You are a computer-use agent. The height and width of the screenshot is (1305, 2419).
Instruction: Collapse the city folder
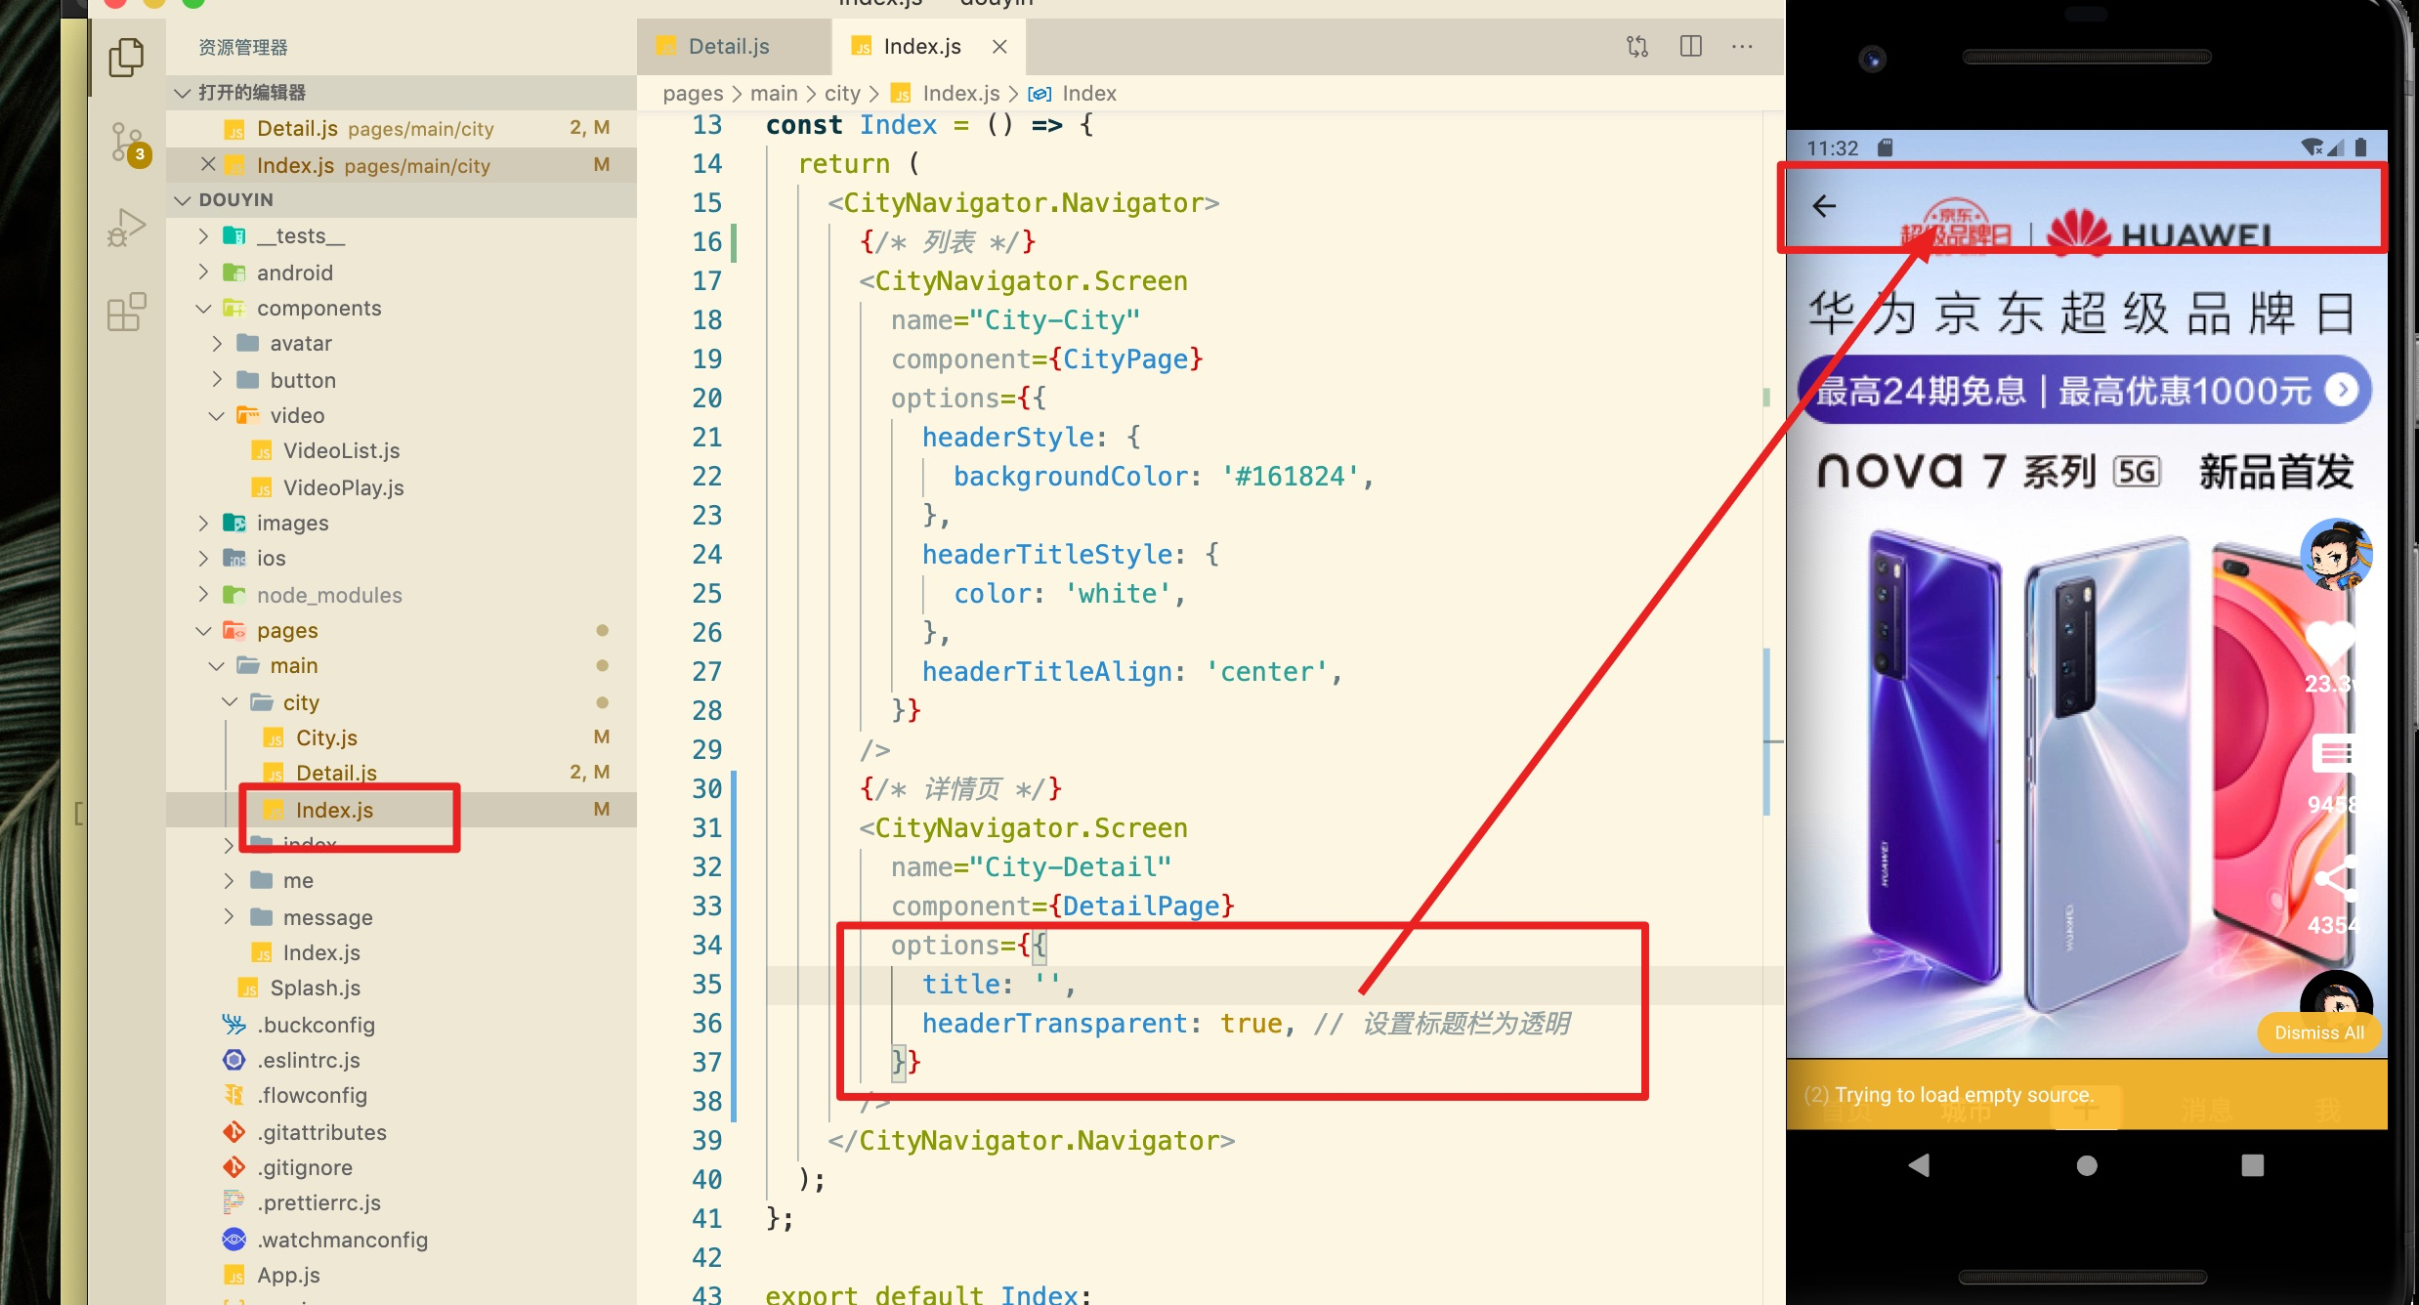[x=230, y=701]
